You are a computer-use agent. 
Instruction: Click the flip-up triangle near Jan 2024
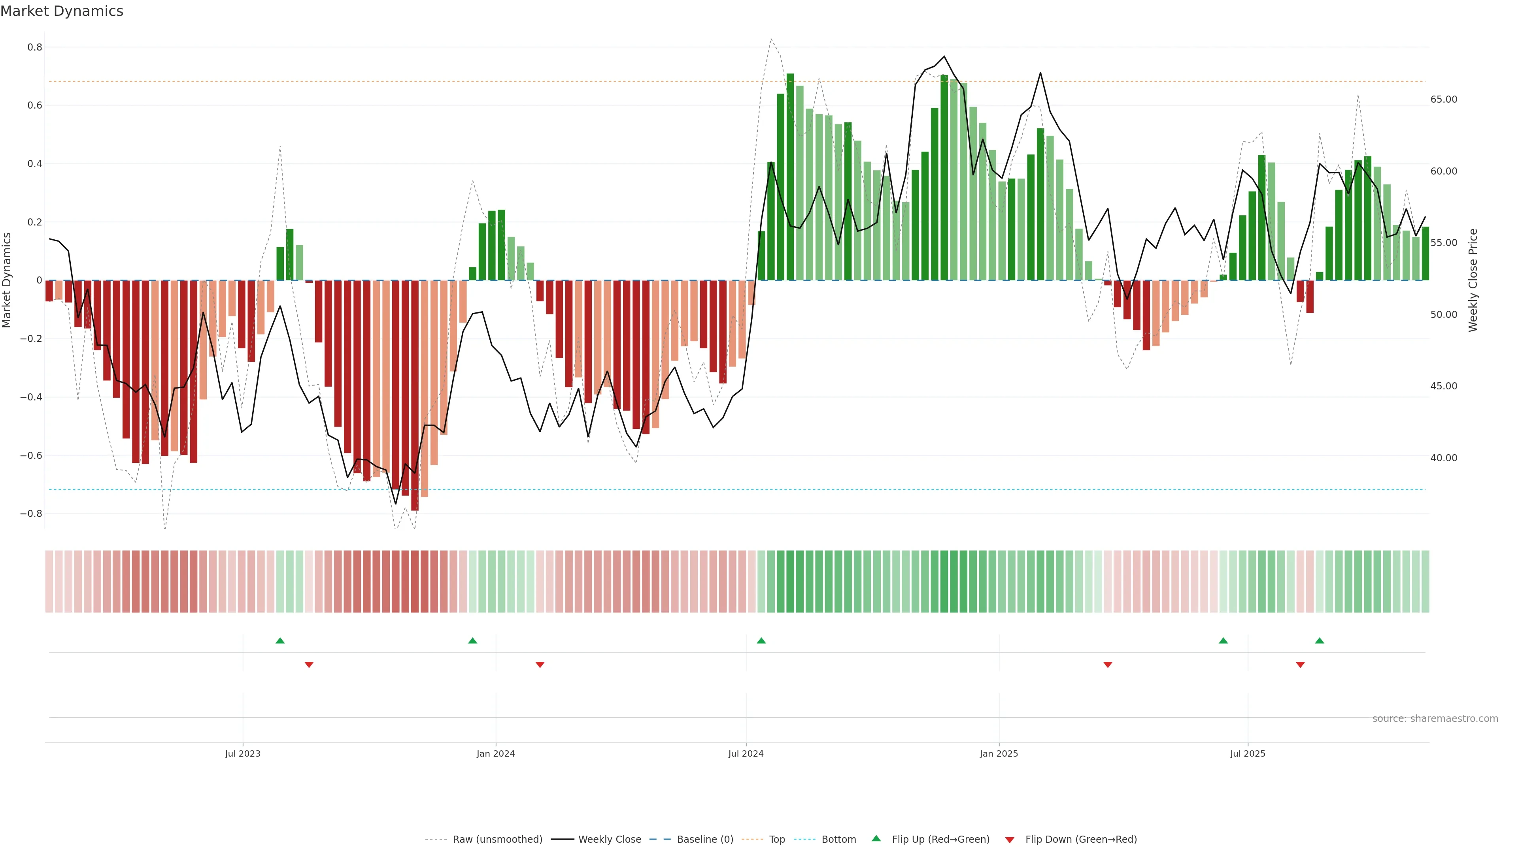[473, 641]
